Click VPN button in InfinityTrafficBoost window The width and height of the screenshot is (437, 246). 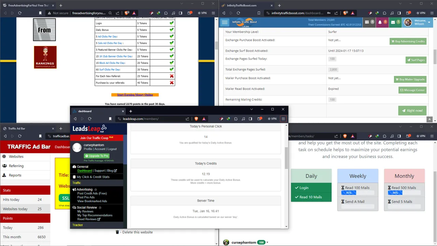coord(420,13)
